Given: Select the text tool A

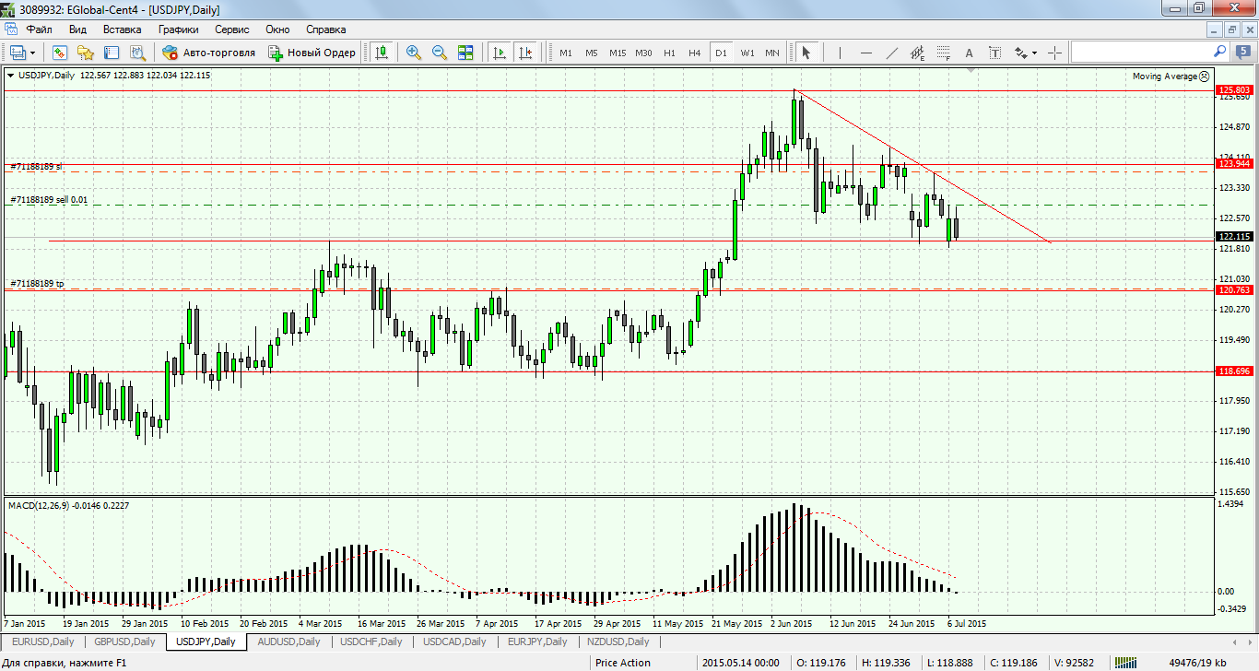Looking at the screenshot, I should 970,53.
